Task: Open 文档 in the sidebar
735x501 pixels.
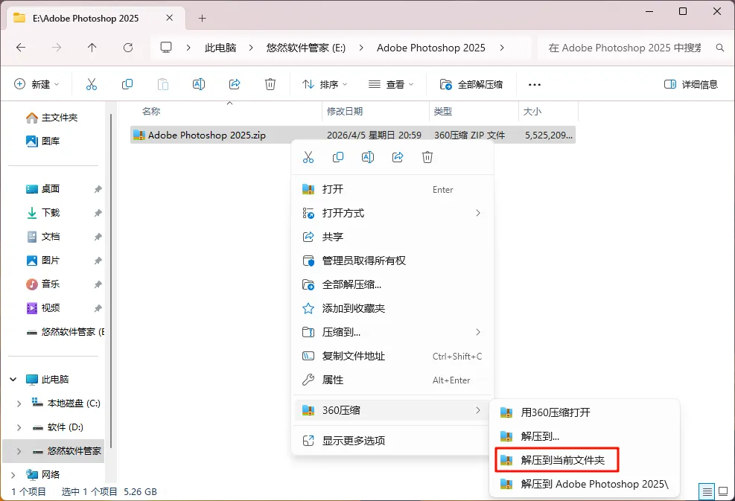Action: (x=42, y=237)
